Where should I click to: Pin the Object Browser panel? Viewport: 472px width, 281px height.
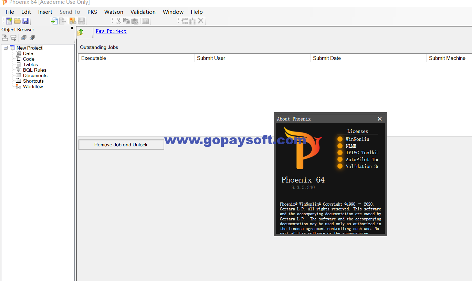click(72, 29)
